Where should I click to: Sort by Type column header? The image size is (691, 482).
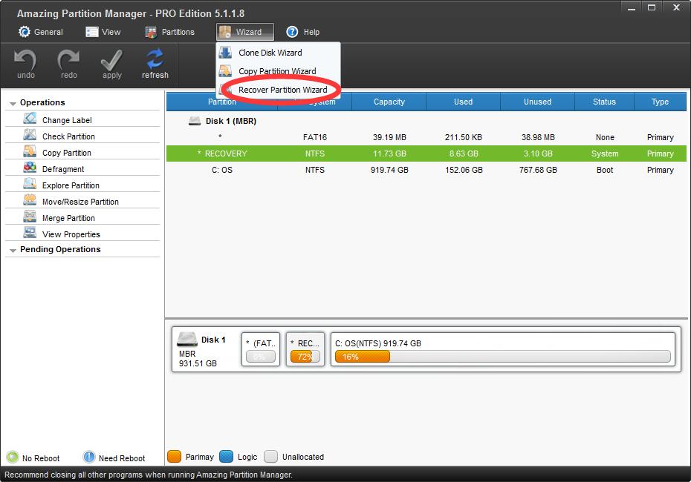[x=660, y=102]
